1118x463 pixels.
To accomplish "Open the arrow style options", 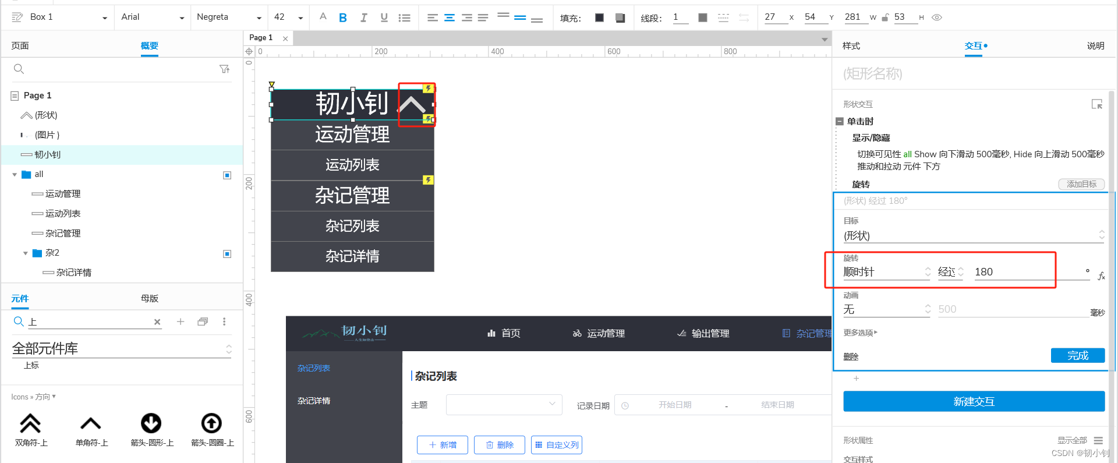I will tap(744, 17).
